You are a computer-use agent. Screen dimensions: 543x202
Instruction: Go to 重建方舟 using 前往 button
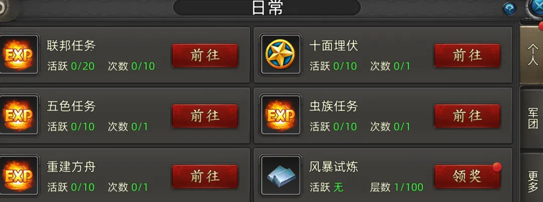205,177
